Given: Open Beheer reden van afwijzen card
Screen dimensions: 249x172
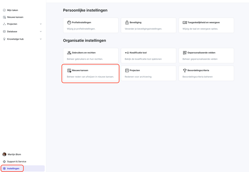Looking at the screenshot, I should point(91,73).
